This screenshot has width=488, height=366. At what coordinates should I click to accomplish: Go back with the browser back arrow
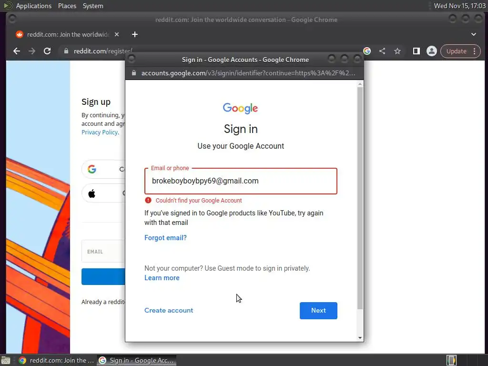[17, 51]
